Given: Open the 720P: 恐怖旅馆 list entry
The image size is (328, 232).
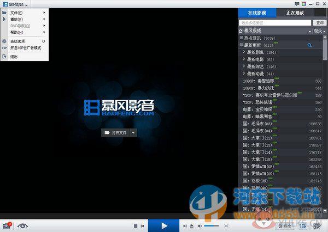Looking at the screenshot, I should pos(280,102).
